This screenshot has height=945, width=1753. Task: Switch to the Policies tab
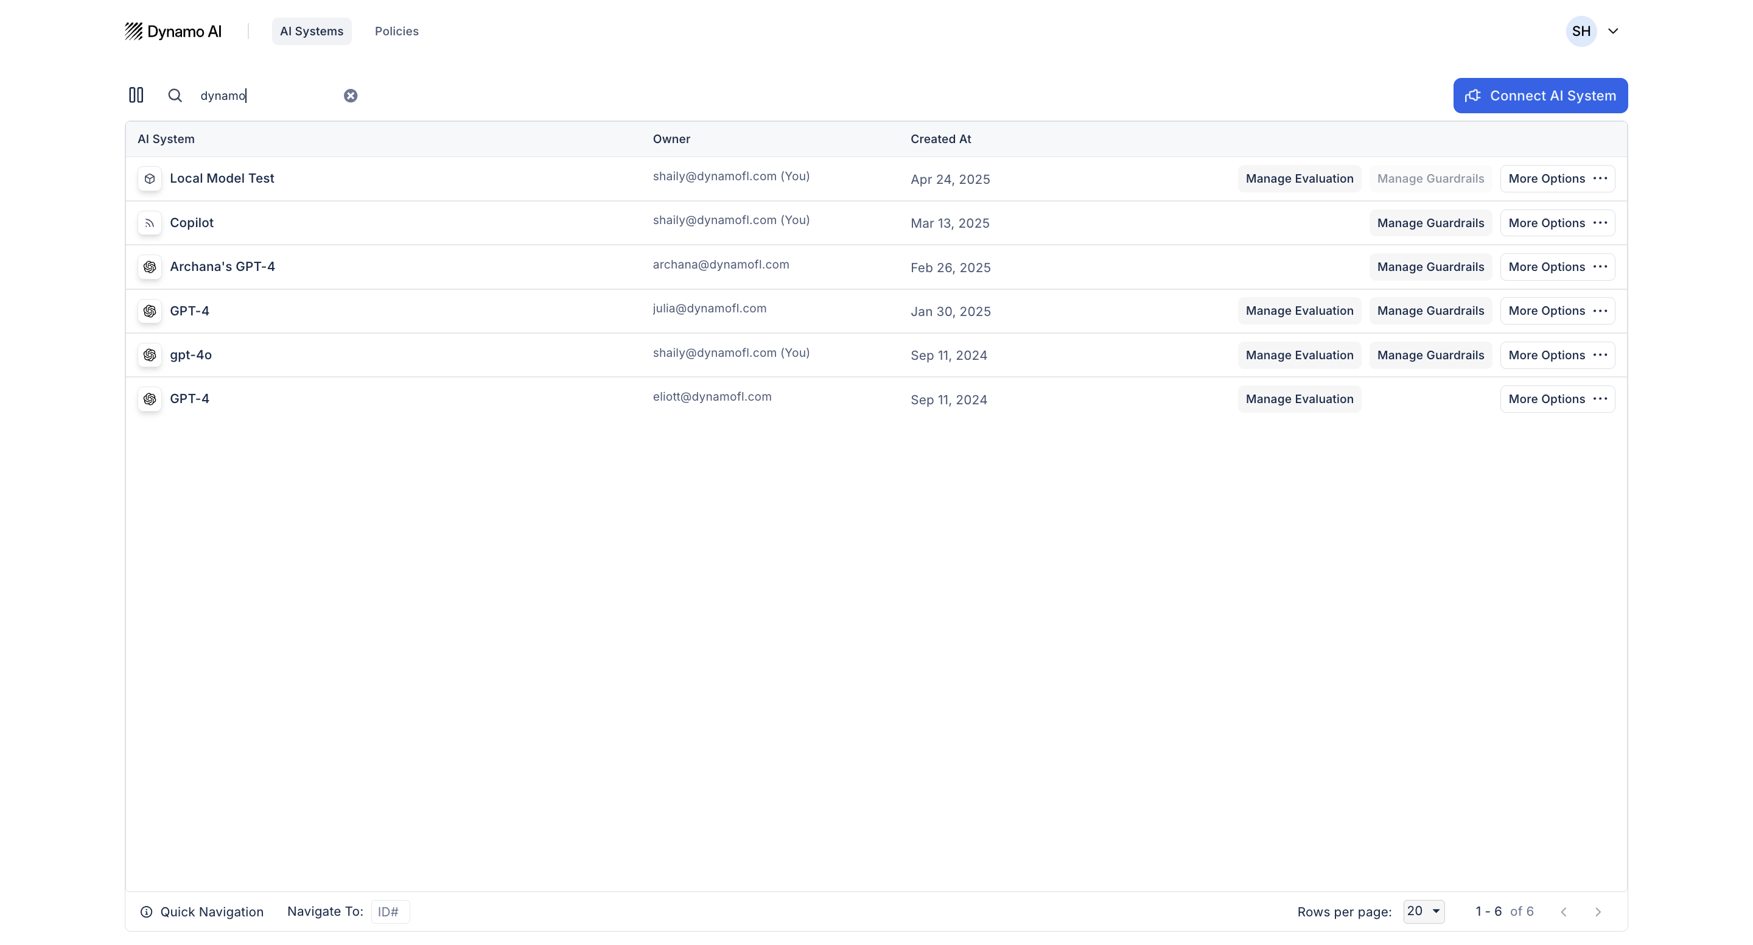(x=397, y=31)
